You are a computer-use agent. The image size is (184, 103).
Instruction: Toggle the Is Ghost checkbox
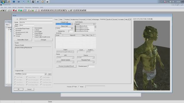[x=33, y=30]
